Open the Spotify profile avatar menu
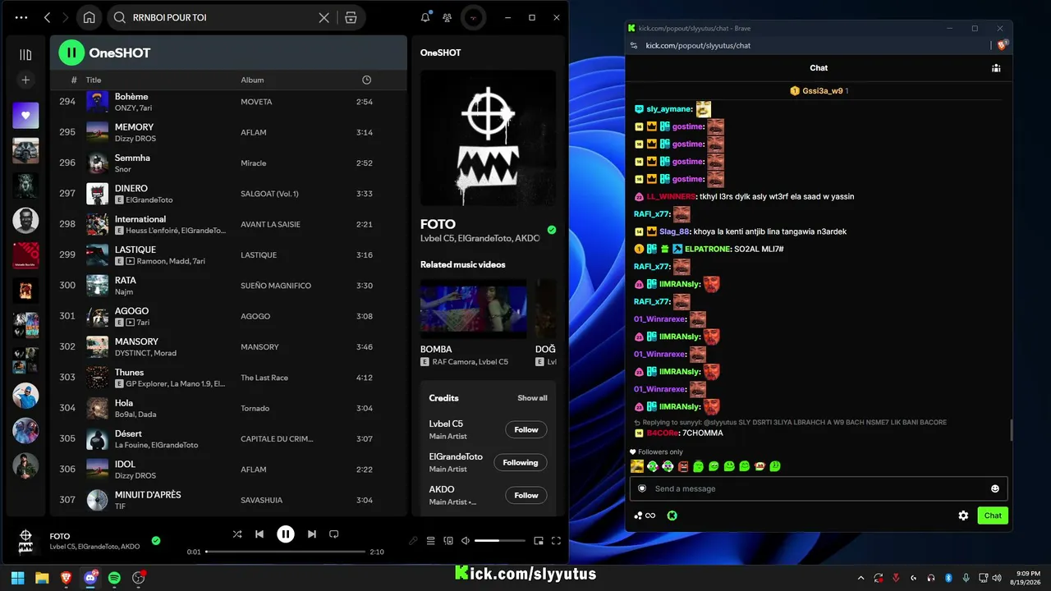Viewport: 1051px width, 591px height. tap(473, 17)
